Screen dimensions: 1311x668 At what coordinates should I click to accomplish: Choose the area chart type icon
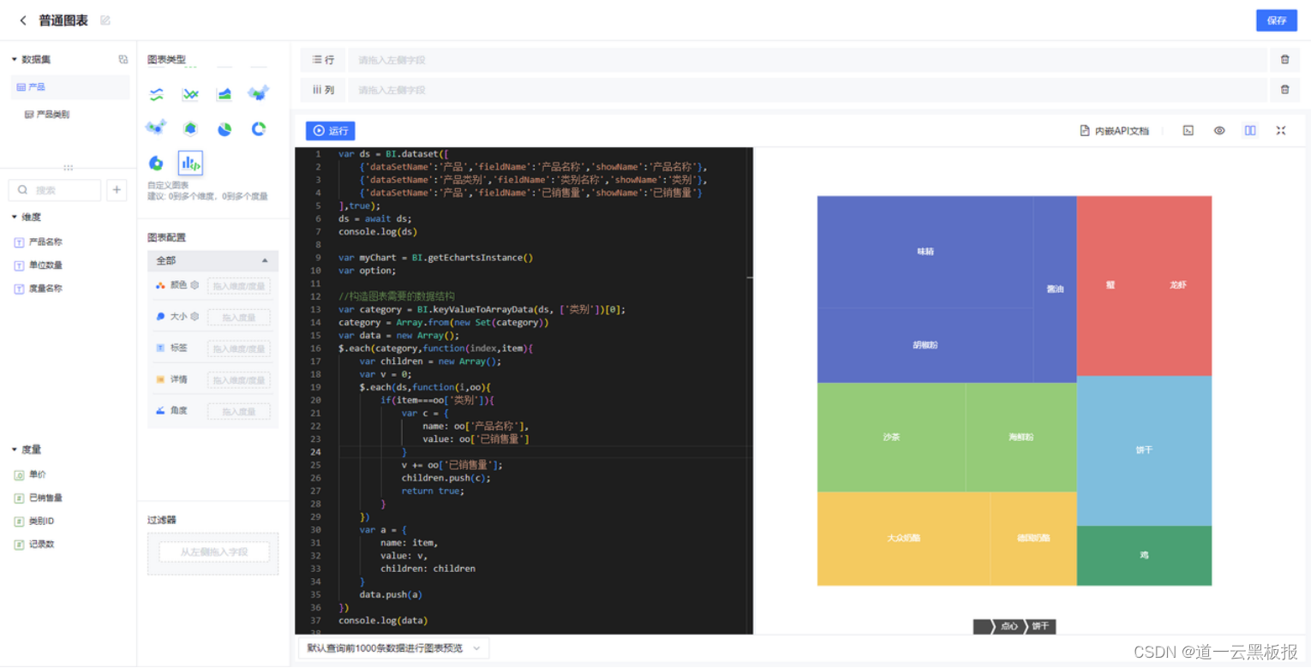click(x=224, y=94)
